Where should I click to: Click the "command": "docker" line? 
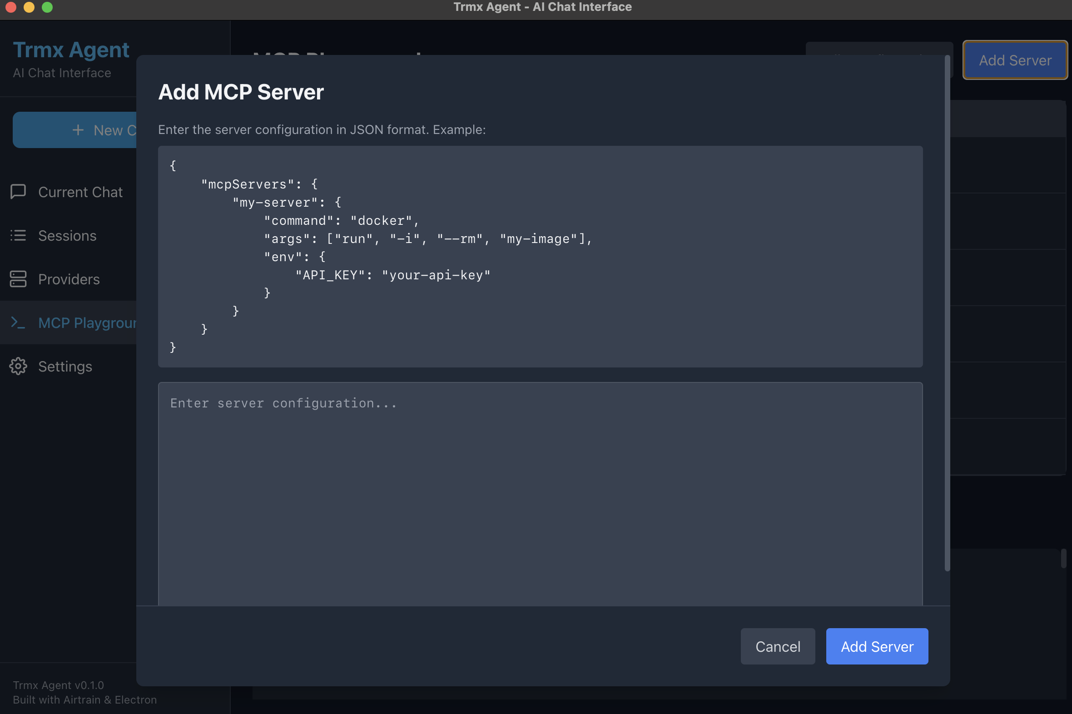tap(341, 220)
